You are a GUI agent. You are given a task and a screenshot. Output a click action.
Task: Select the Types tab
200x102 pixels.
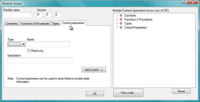point(55,23)
